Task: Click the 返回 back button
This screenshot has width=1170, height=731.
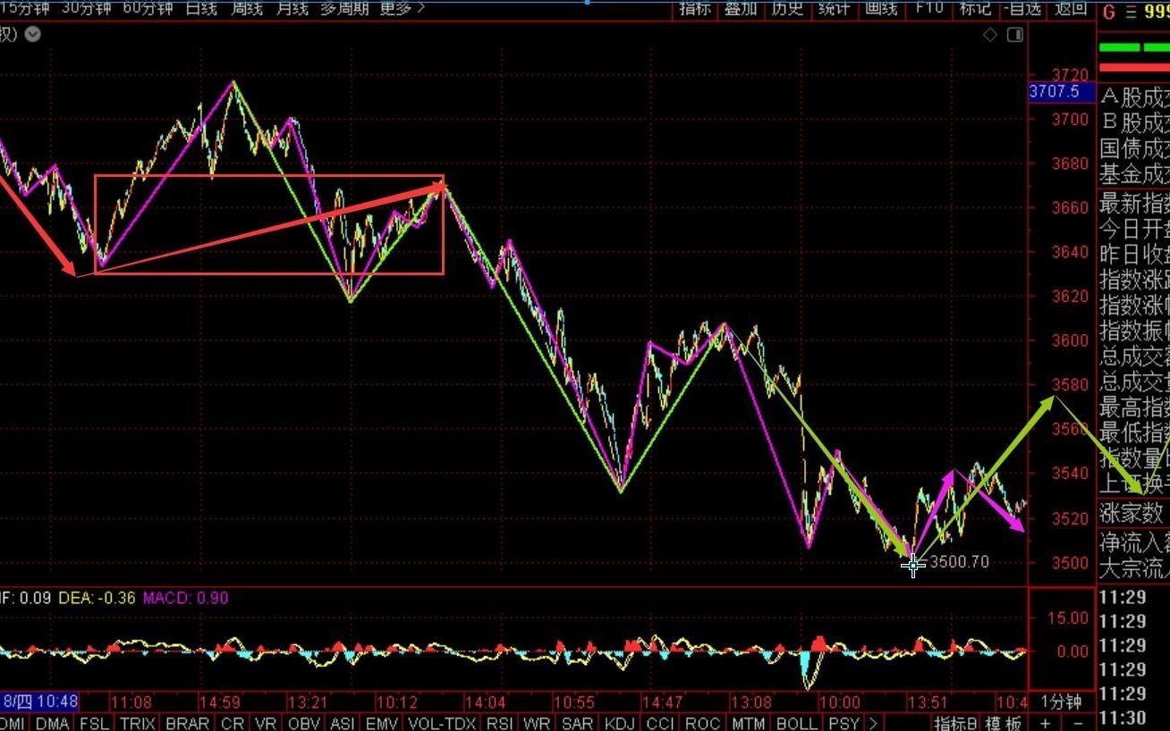Action: pyautogui.click(x=1070, y=8)
